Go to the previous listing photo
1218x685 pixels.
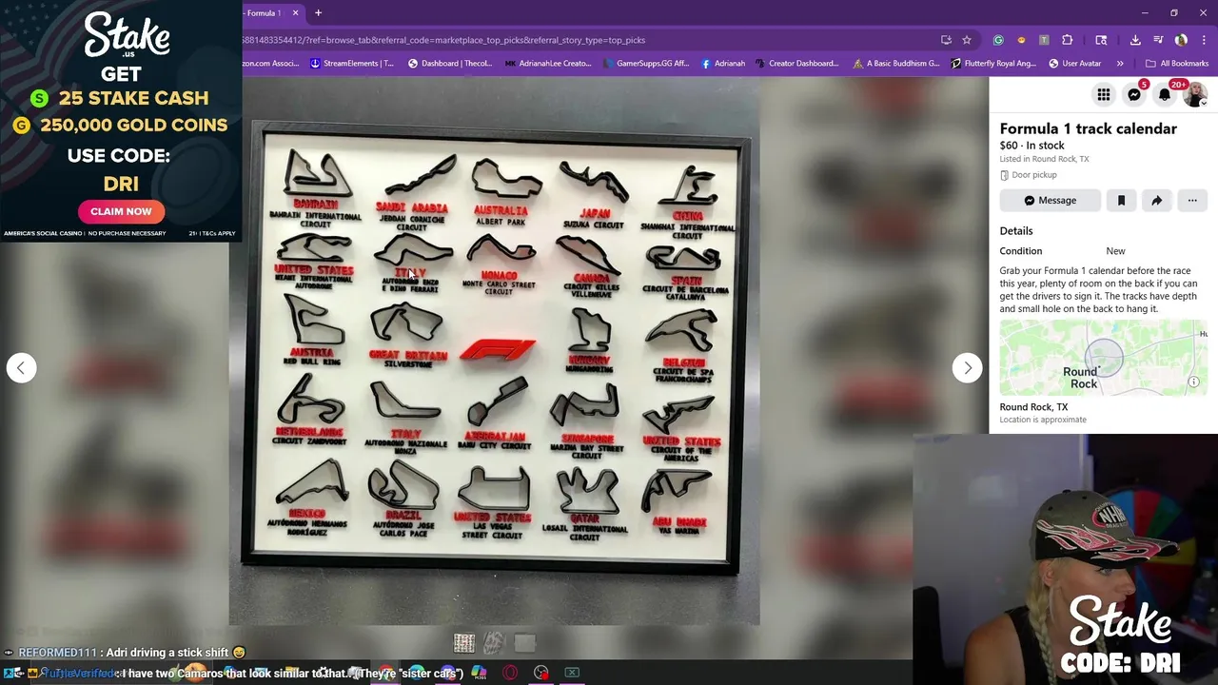[x=21, y=368]
